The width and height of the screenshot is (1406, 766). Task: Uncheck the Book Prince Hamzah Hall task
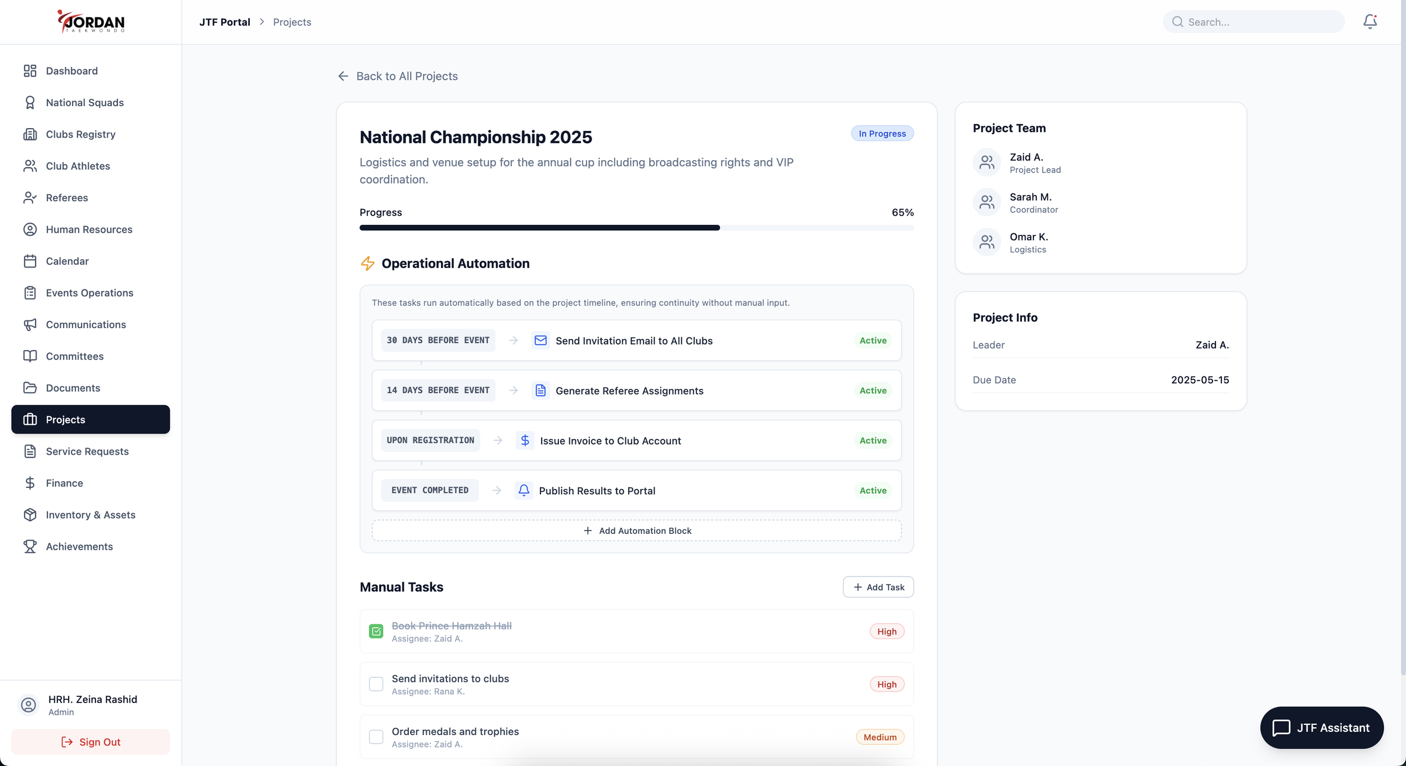(x=376, y=631)
